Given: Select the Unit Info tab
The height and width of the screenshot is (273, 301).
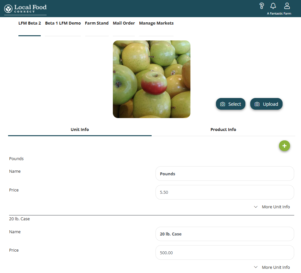Looking at the screenshot, I should [x=80, y=130].
